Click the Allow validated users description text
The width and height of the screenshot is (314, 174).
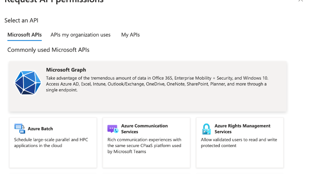pos(238,143)
